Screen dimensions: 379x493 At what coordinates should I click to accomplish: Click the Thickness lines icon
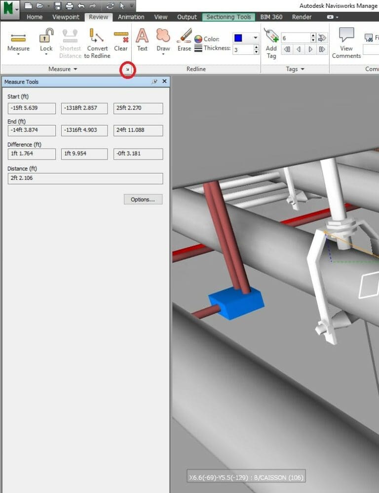[x=198, y=48]
